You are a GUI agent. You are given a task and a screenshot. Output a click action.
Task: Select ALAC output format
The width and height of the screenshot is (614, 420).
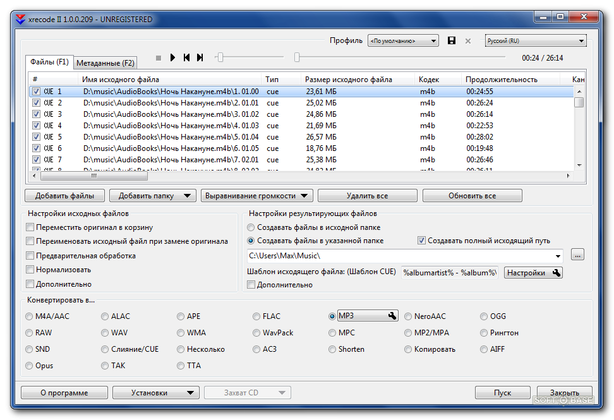105,316
